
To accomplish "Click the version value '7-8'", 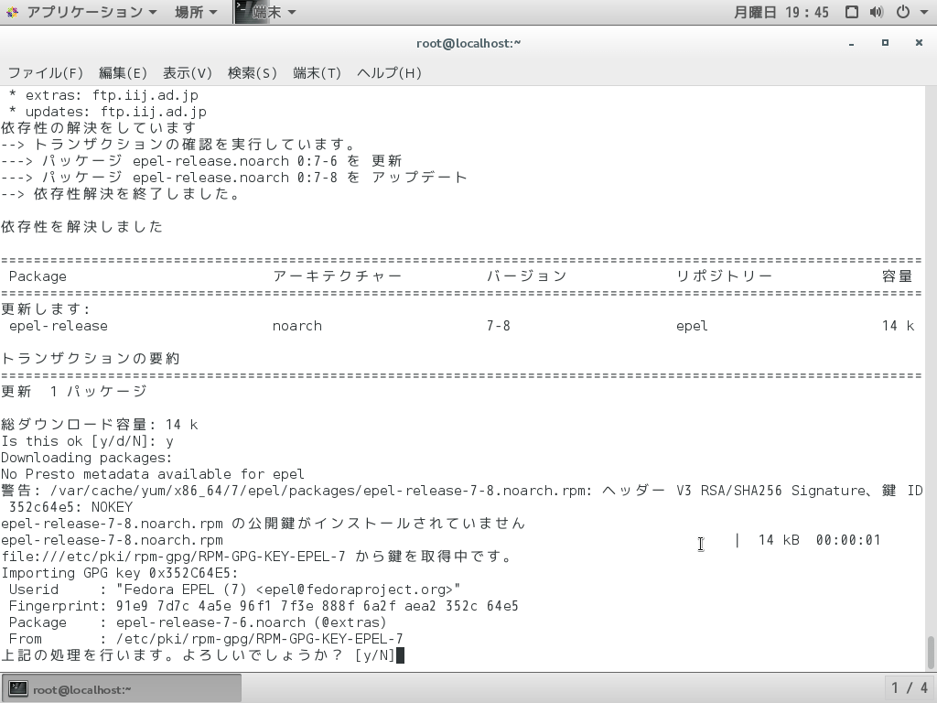I will pyautogui.click(x=499, y=326).
